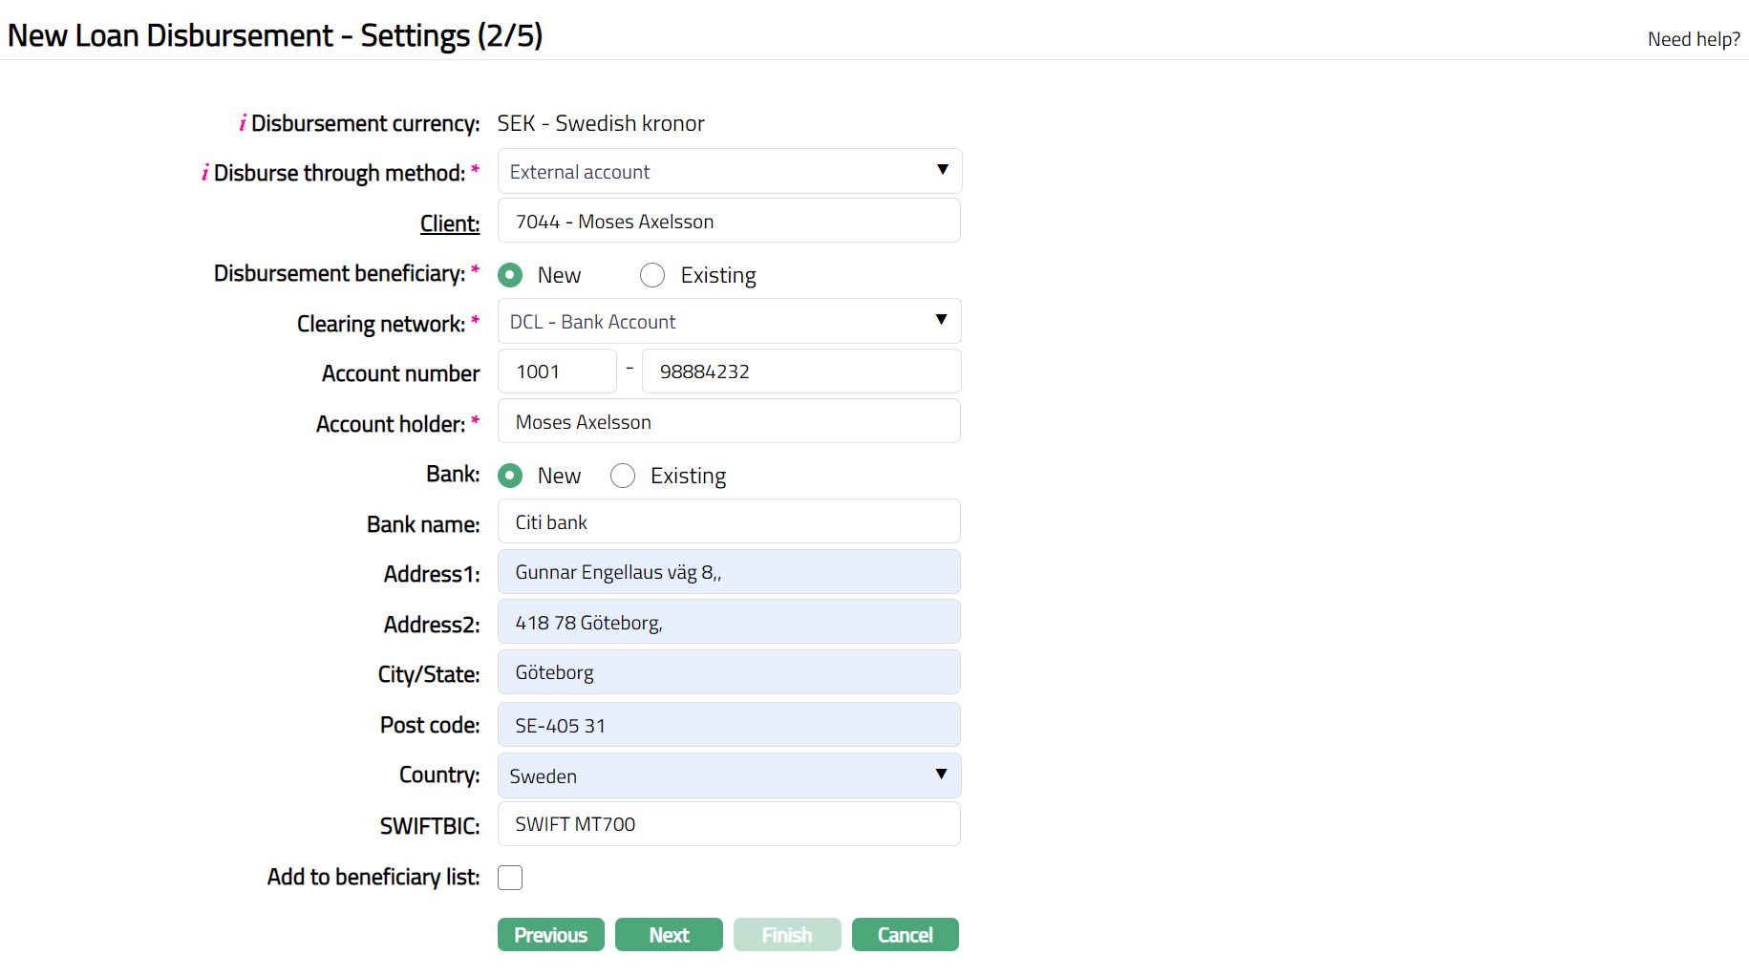Cancel the loan disbursement wizard
This screenshot has height=977, width=1749.
point(905,935)
